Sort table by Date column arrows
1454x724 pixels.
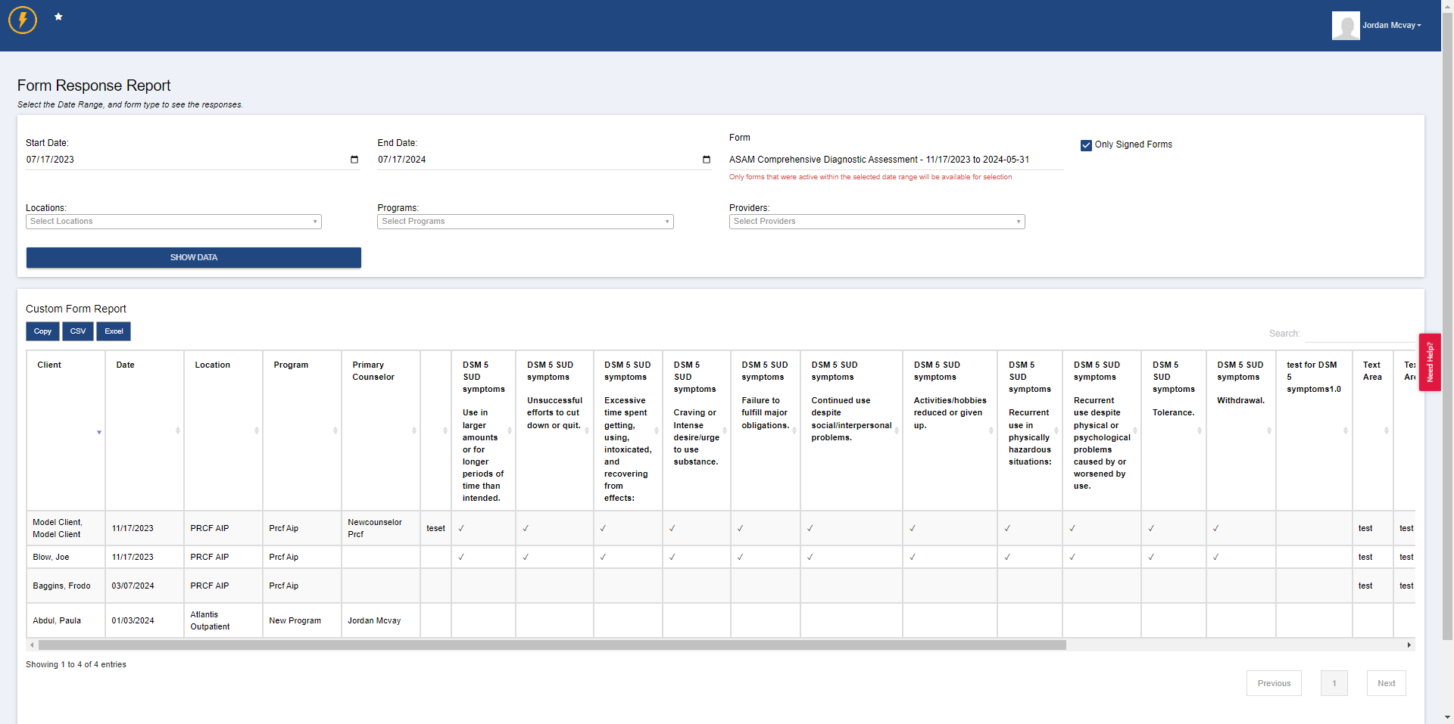coord(178,430)
